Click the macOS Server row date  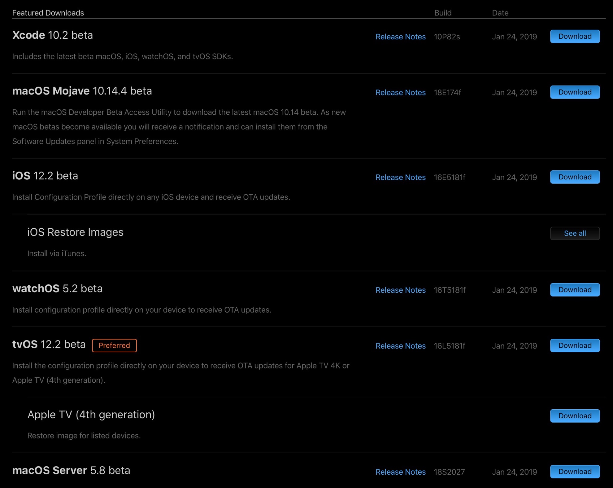pyautogui.click(x=515, y=472)
